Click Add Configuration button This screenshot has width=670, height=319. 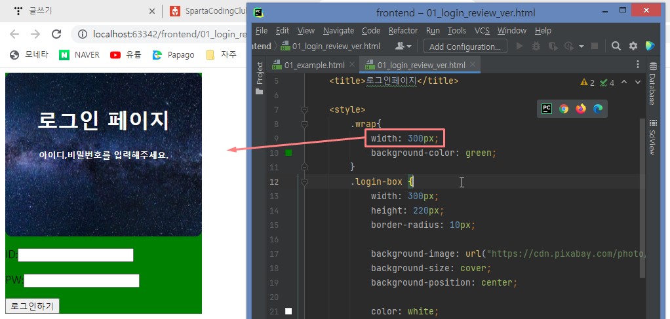click(465, 46)
